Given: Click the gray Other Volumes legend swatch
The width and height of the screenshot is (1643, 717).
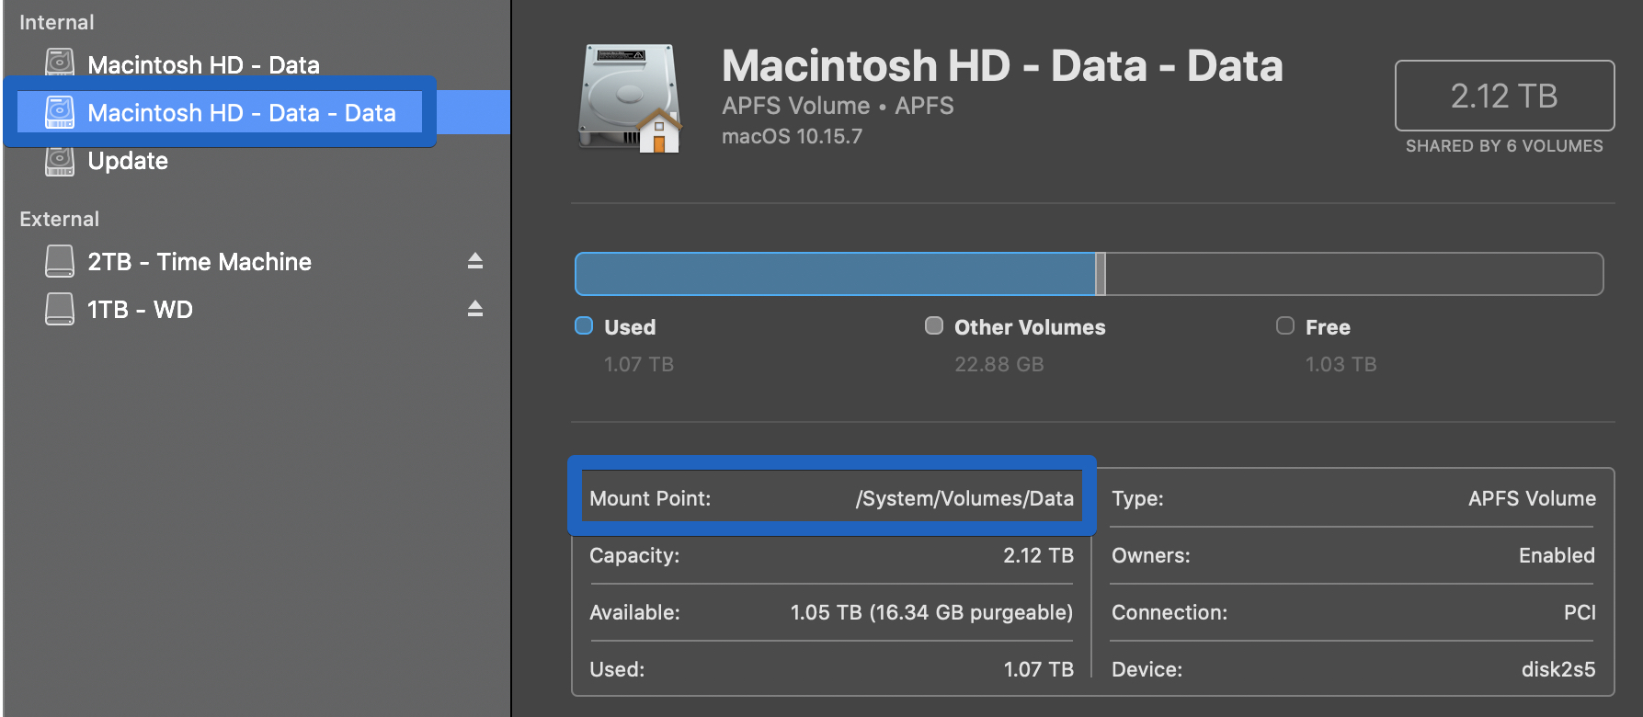Looking at the screenshot, I should [x=934, y=326].
